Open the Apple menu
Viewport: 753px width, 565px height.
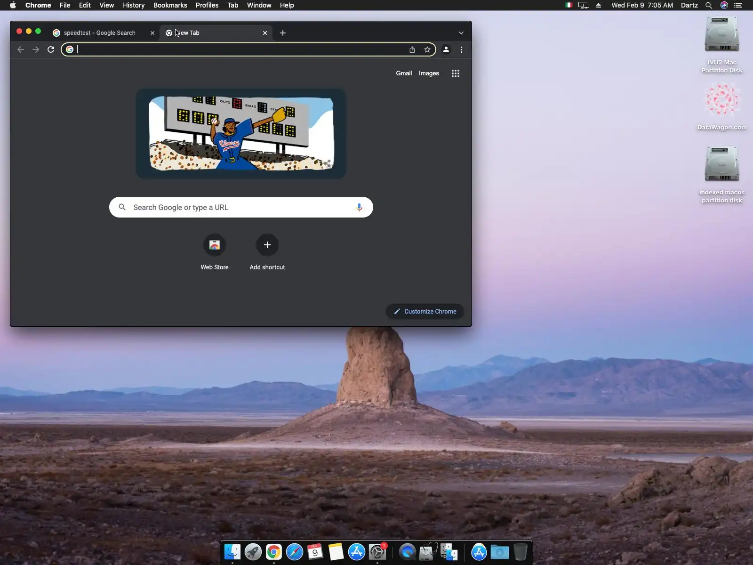point(13,5)
